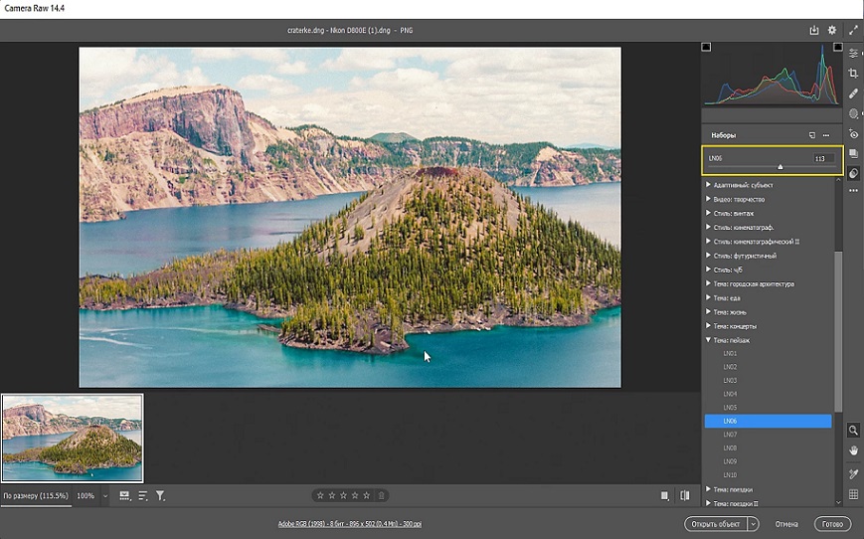This screenshot has height=539, width=864.
Task: Click the presets list vertical scrollbar
Action: pyautogui.click(x=838, y=331)
